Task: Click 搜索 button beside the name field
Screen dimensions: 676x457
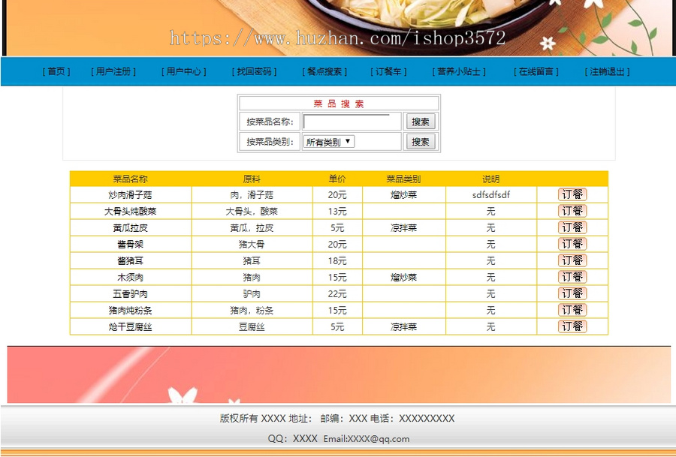Action: [x=421, y=122]
